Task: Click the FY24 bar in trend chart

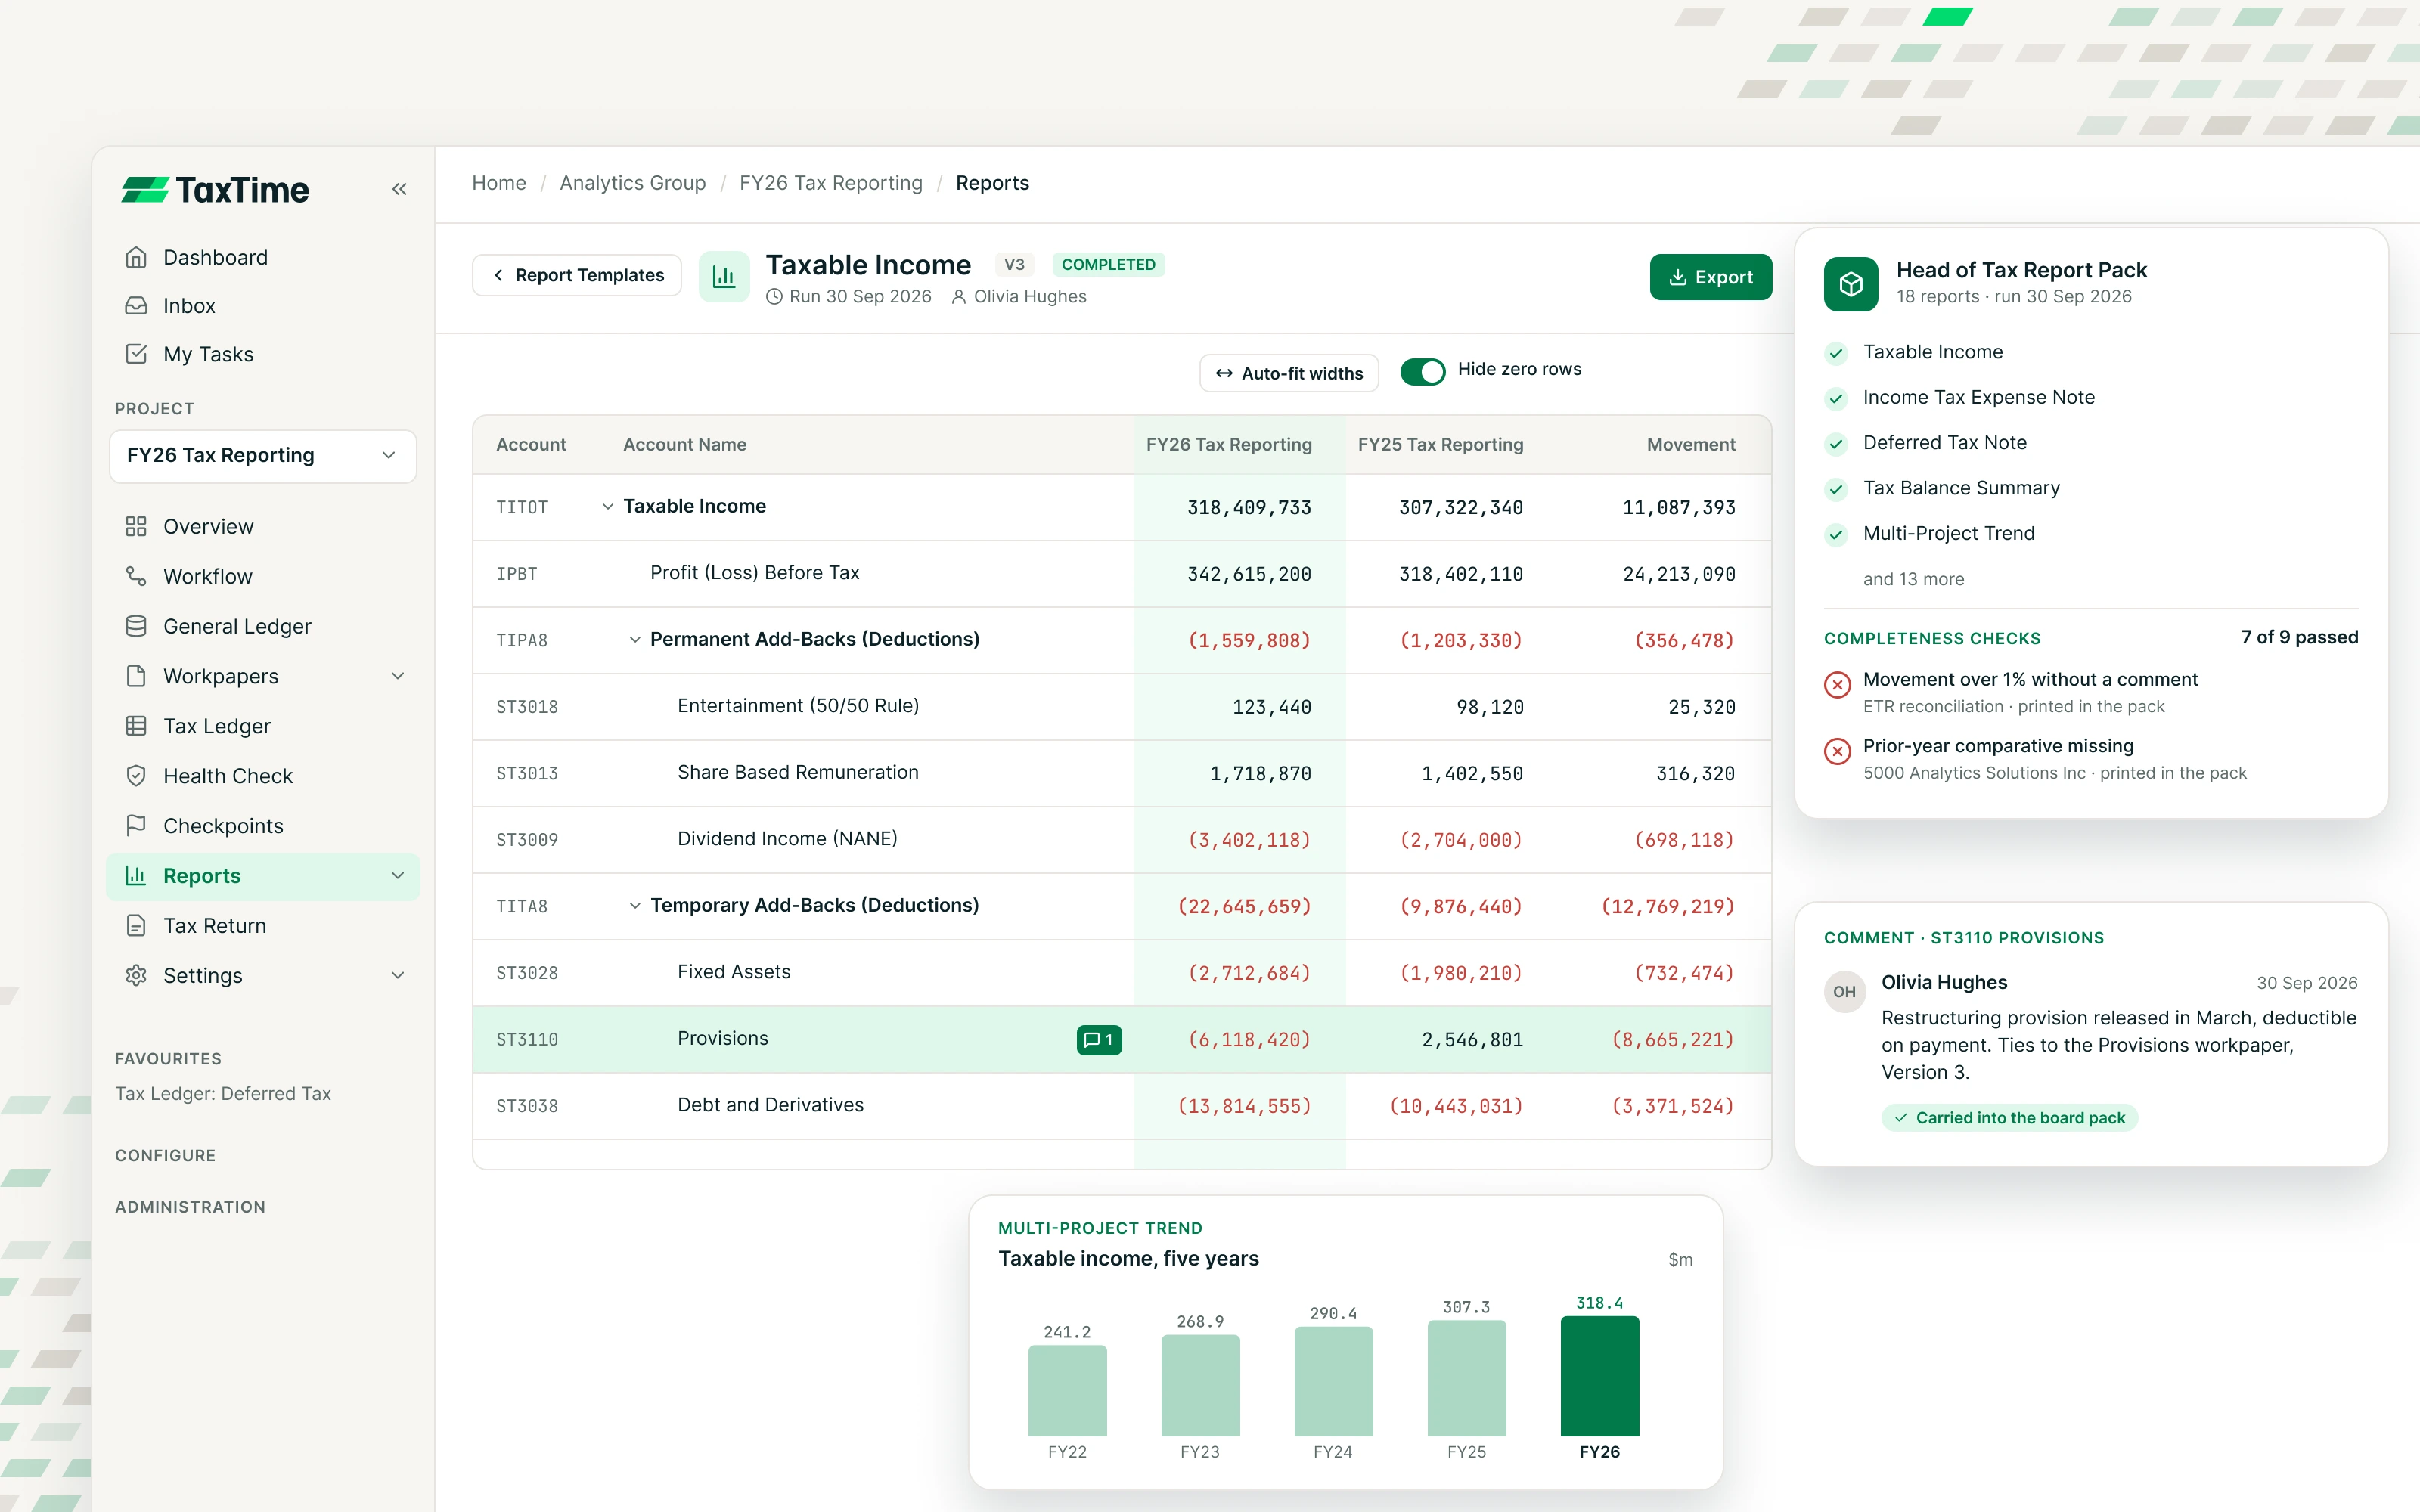Action: [1333, 1381]
